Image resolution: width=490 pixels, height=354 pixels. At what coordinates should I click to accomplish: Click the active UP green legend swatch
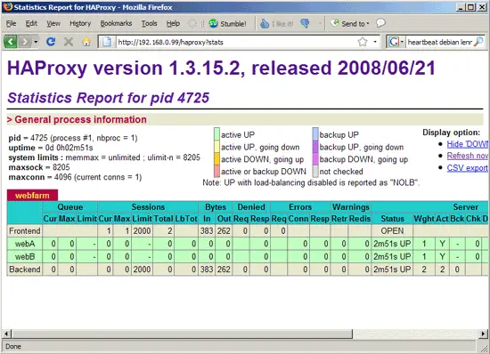click(216, 133)
